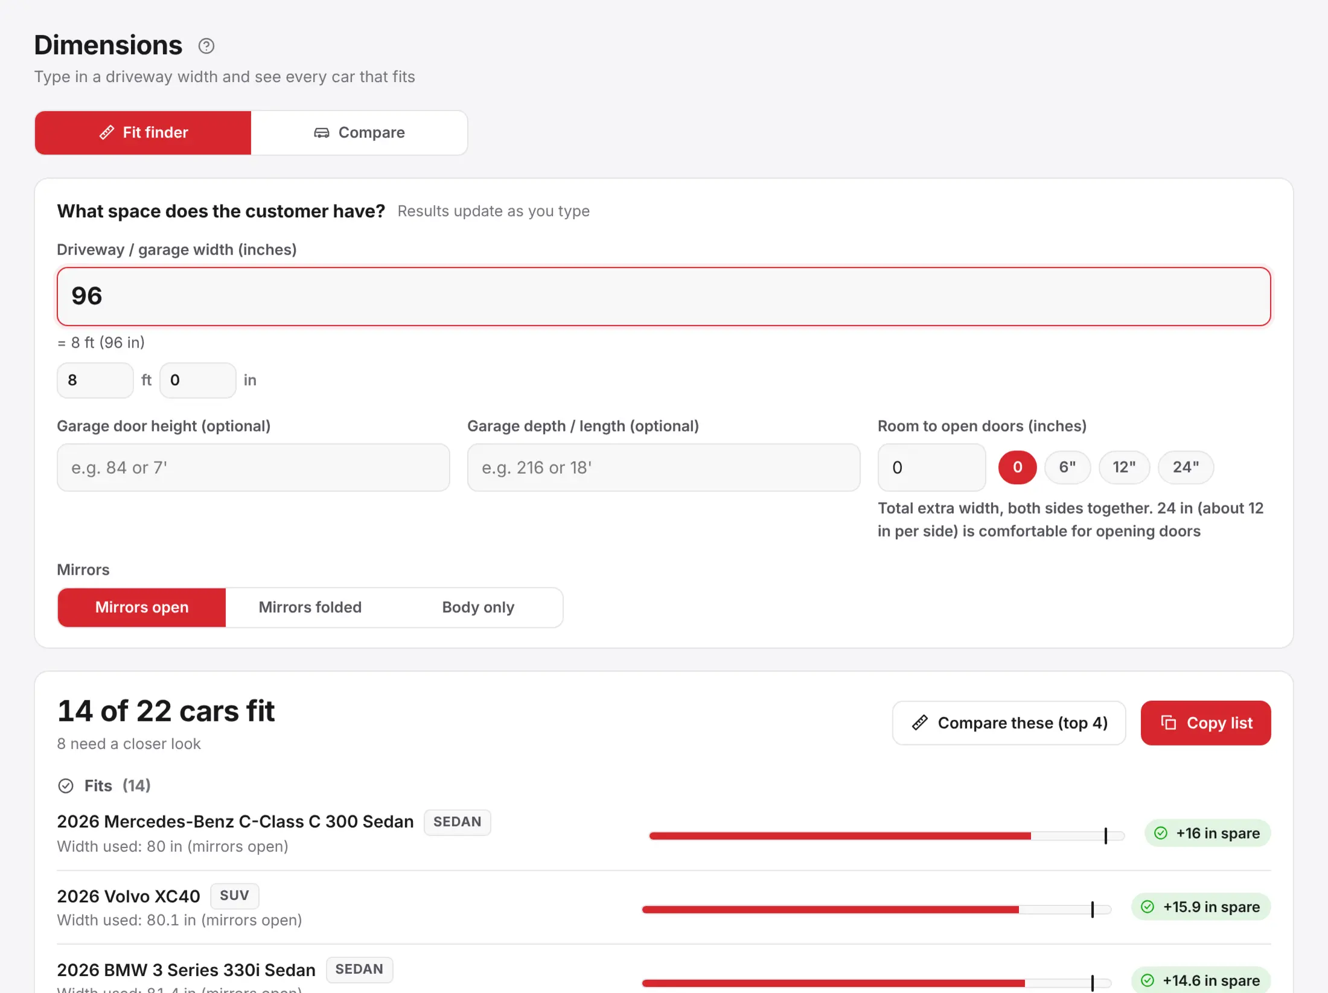Click the ruler icon in Fit finder tab
1328x993 pixels.
tap(107, 133)
